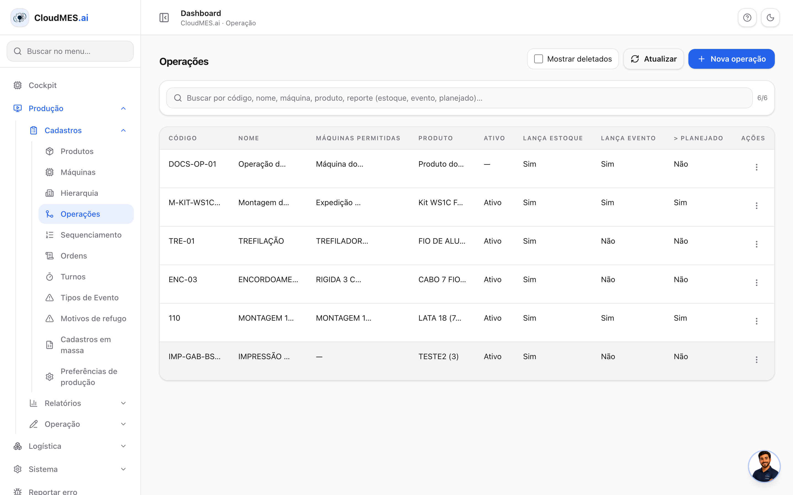Click the TREFILAÇÃO name cell
This screenshot has width=793, height=495.
click(x=261, y=241)
